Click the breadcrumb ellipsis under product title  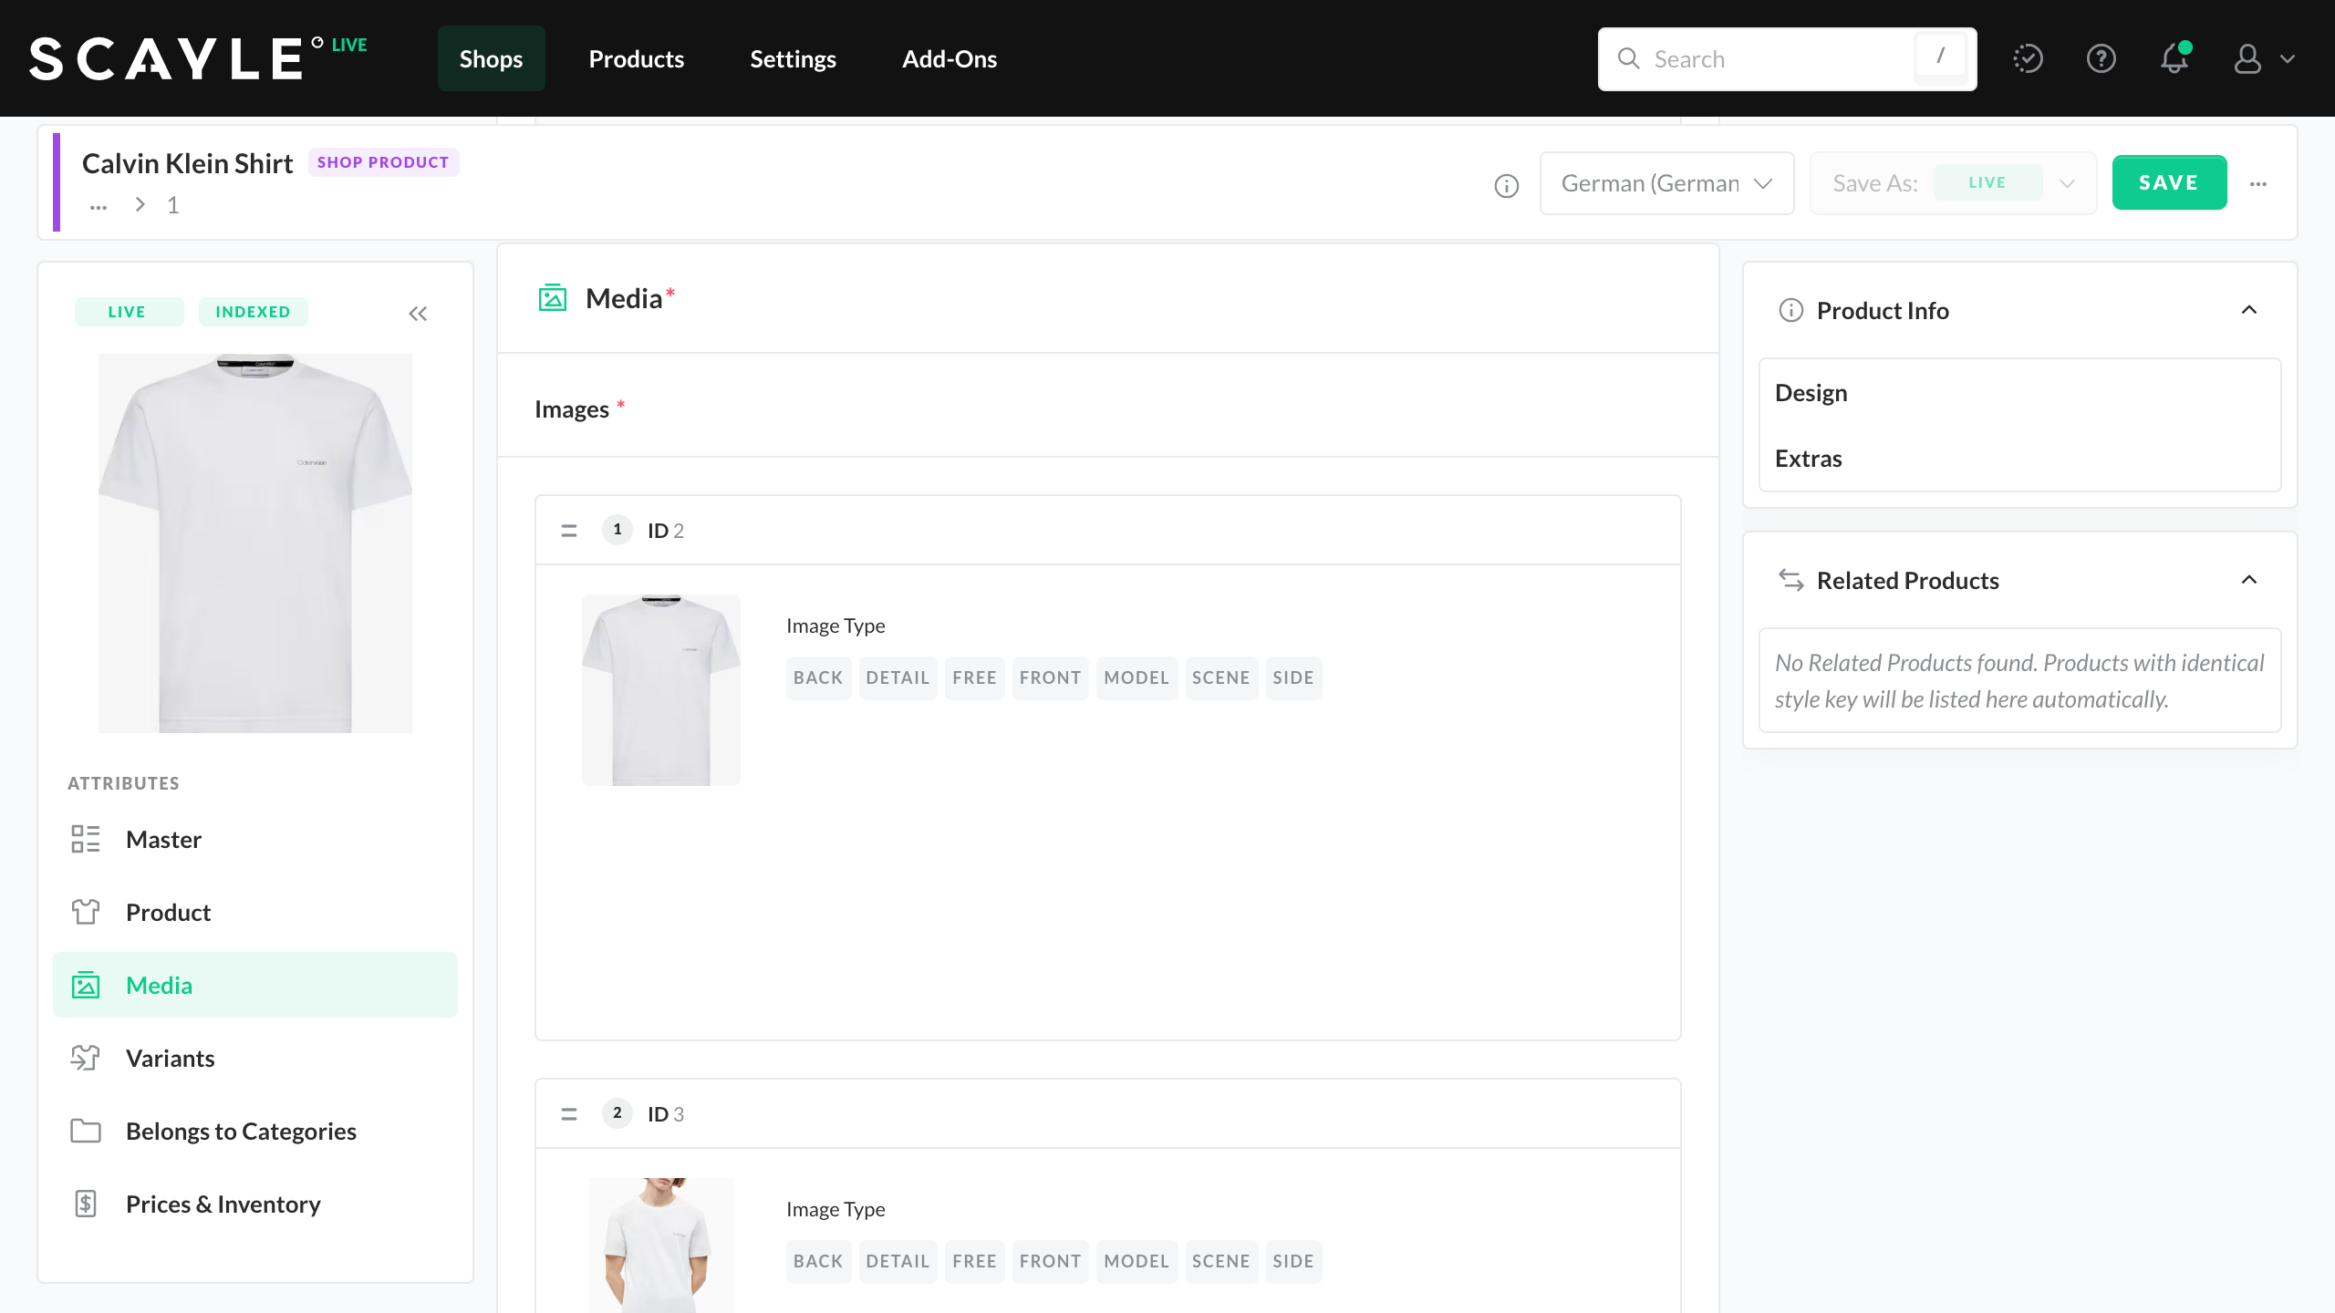click(x=99, y=206)
